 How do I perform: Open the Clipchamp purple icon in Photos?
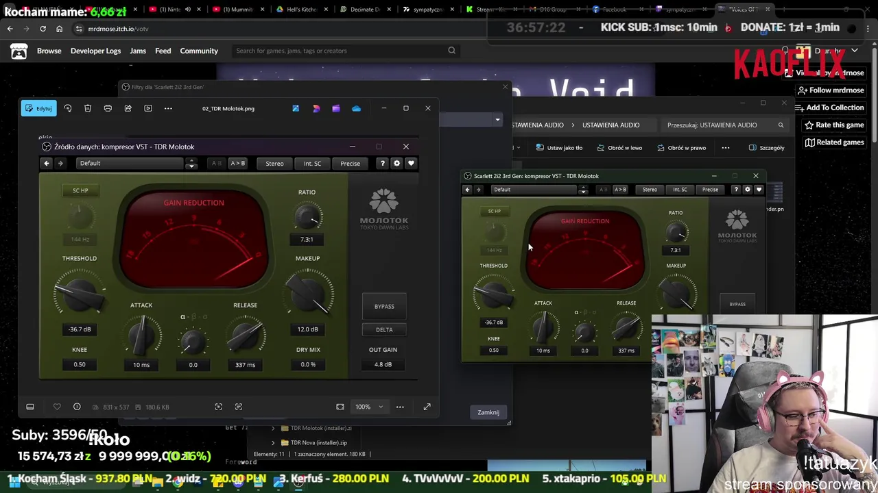[335, 108]
